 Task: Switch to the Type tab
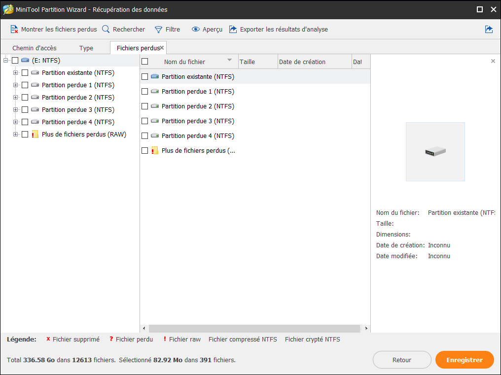[x=86, y=48]
